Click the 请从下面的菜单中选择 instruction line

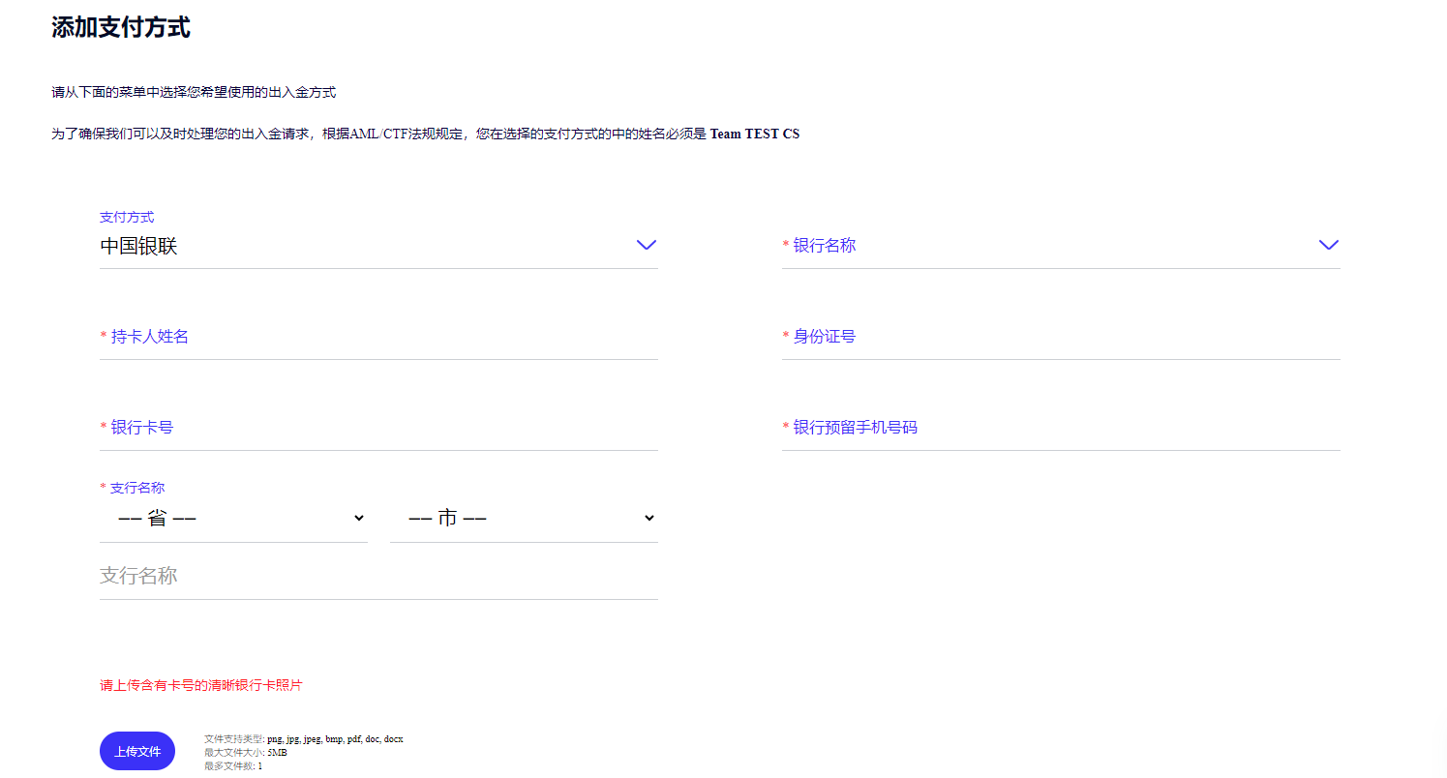click(x=194, y=93)
